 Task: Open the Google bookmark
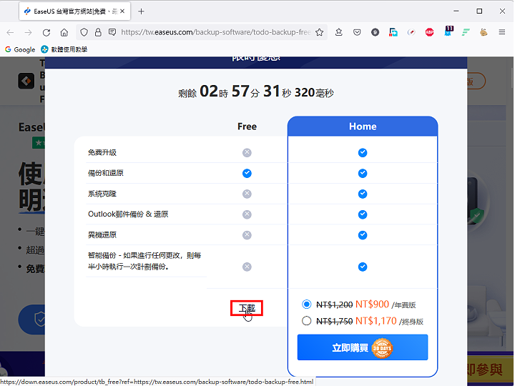(20, 49)
